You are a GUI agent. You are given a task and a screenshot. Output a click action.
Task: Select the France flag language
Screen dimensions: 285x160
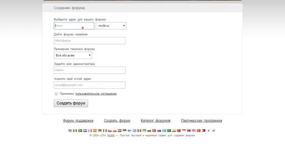[90, 131]
